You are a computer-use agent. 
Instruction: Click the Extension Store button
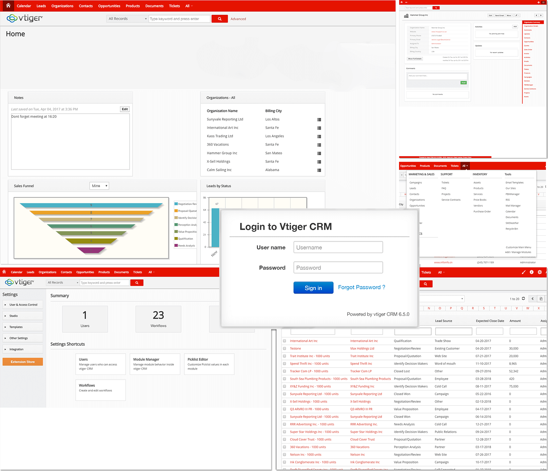23,362
